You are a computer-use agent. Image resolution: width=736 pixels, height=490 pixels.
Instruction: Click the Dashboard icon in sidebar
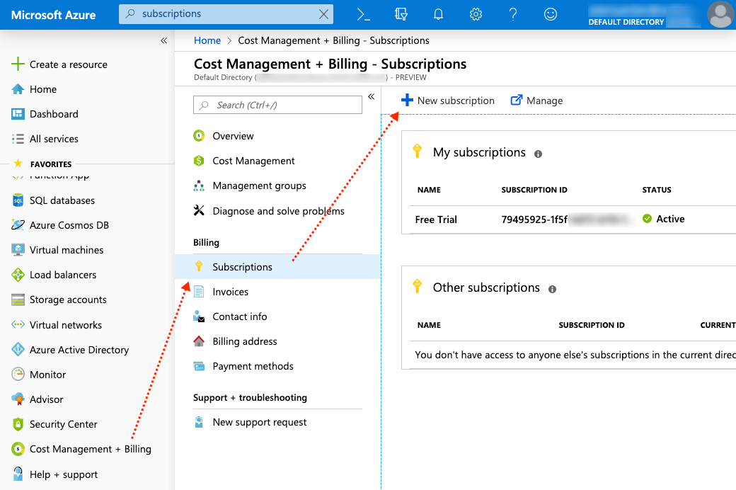[18, 114]
